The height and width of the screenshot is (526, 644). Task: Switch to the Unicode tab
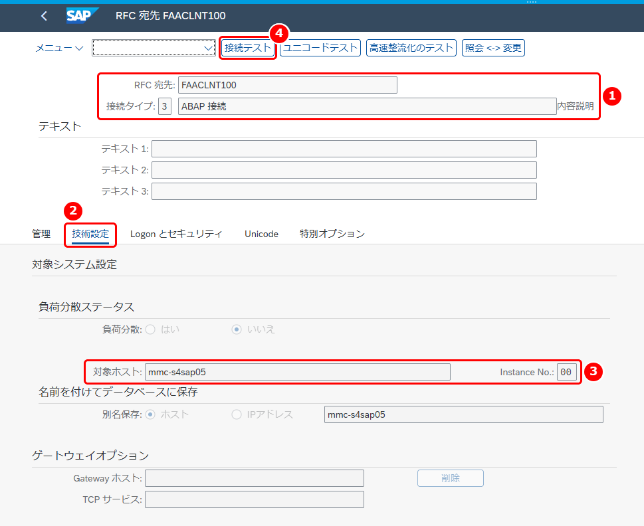click(x=262, y=234)
